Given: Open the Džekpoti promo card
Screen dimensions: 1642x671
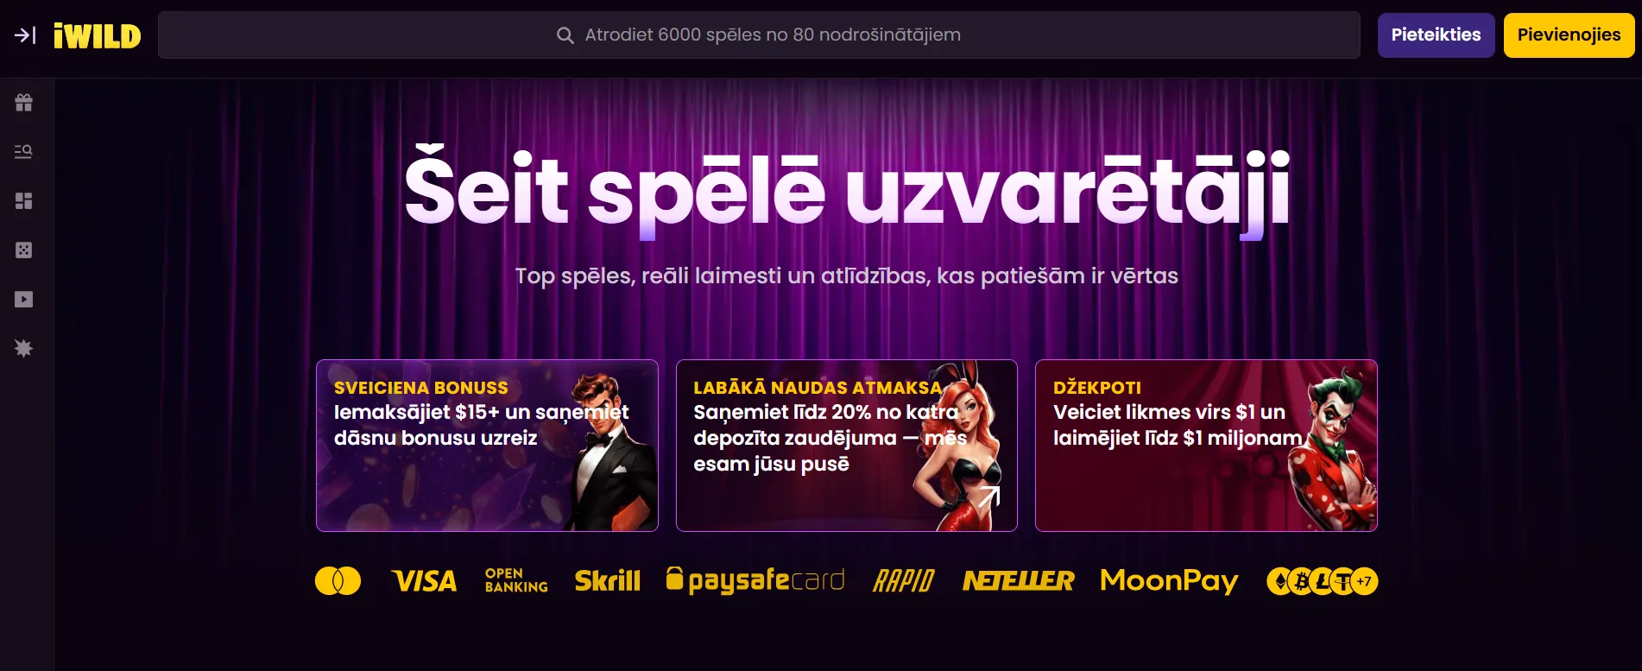Looking at the screenshot, I should 1206,446.
